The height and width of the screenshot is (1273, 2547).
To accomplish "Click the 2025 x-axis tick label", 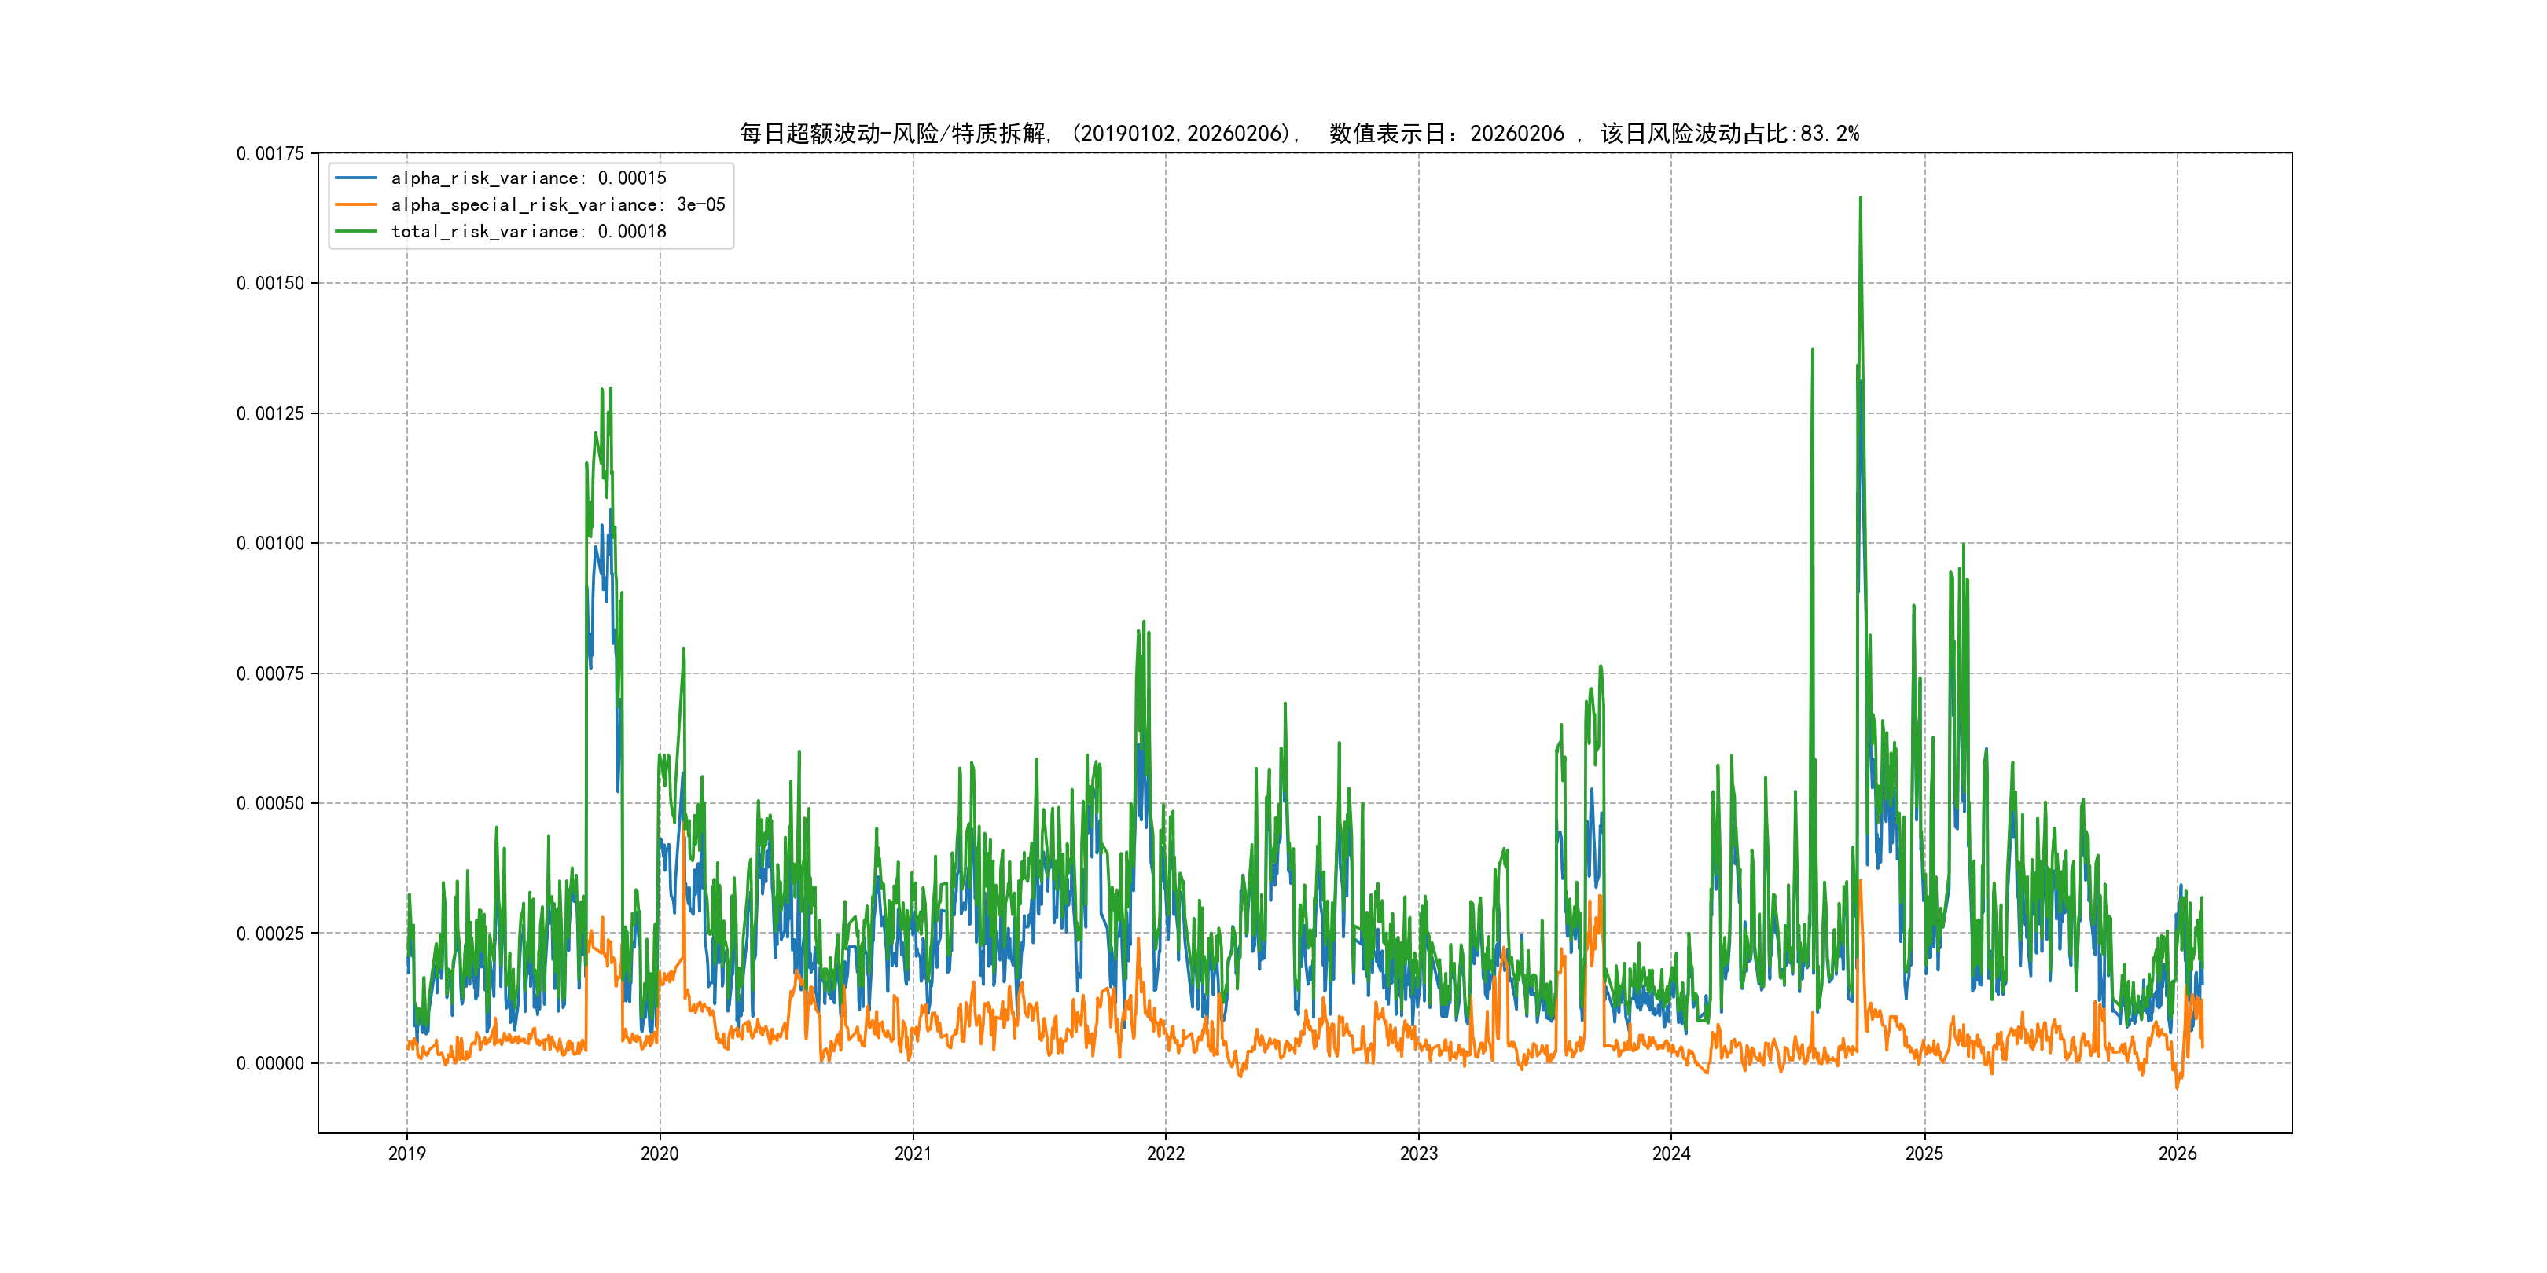I will [1924, 1154].
